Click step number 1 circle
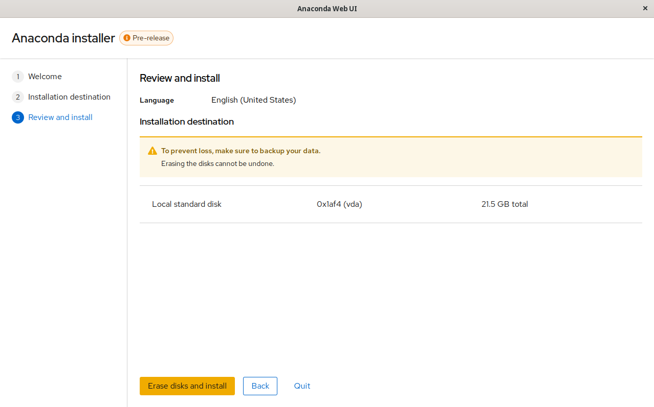This screenshot has width=654, height=407. click(x=18, y=77)
